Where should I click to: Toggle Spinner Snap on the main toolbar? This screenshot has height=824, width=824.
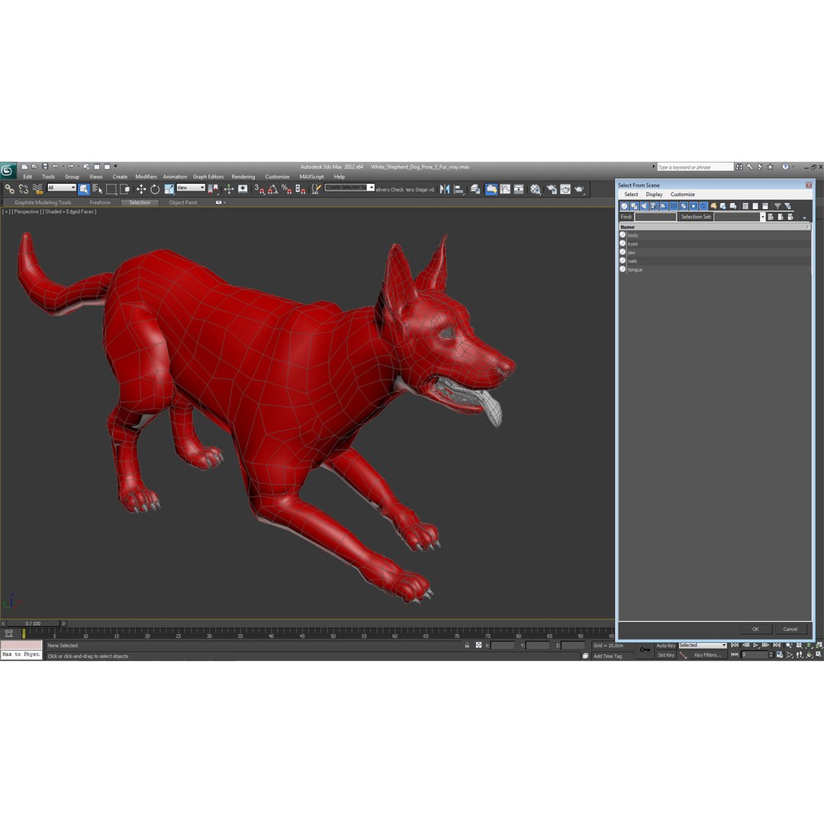301,189
